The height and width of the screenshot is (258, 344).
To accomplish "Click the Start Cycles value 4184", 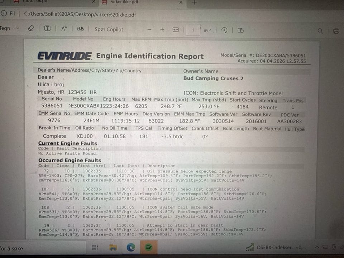I will point(243,107).
